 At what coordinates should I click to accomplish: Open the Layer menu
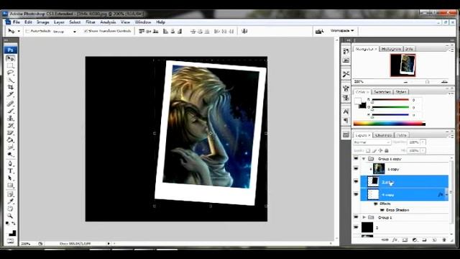[59, 22]
